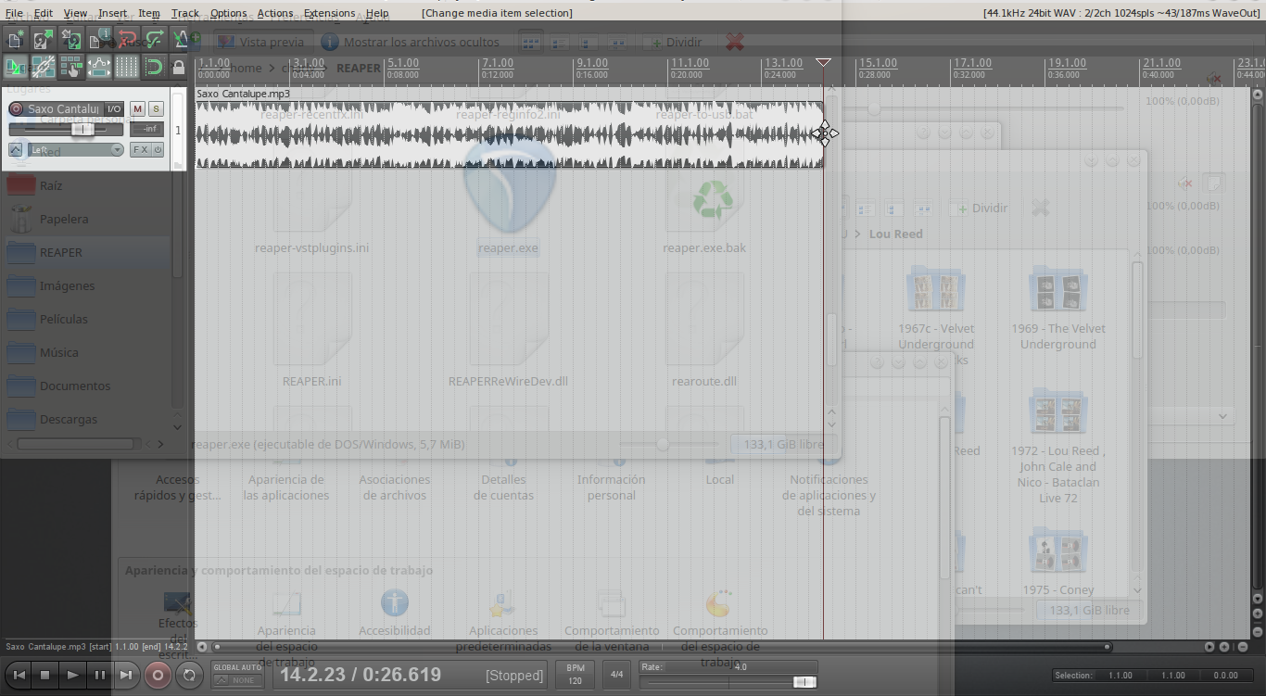Viewport: 1266px width, 696px height.
Task: Click the Saxo Cantalupe.mp3 media item waveform
Action: (x=509, y=134)
